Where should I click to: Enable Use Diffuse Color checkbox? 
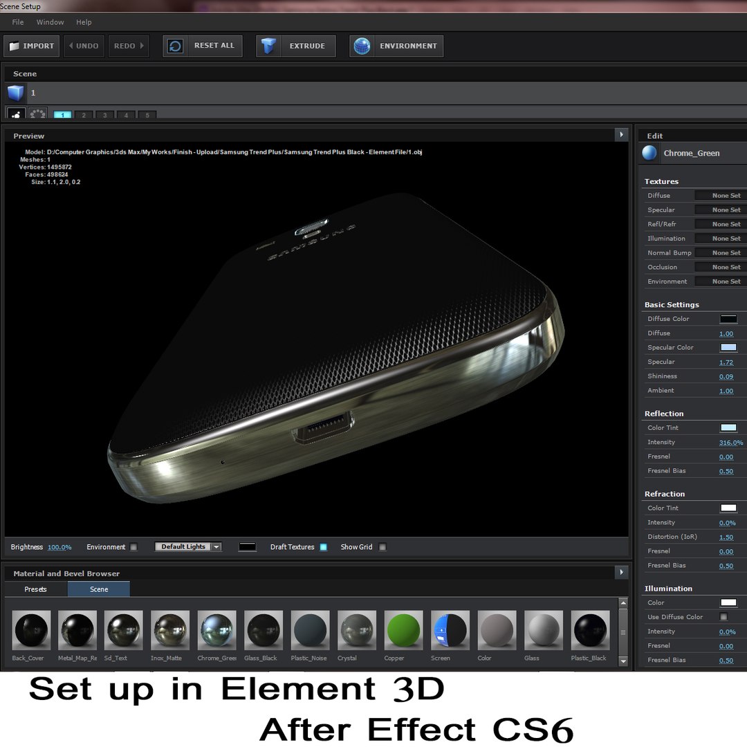[723, 616]
